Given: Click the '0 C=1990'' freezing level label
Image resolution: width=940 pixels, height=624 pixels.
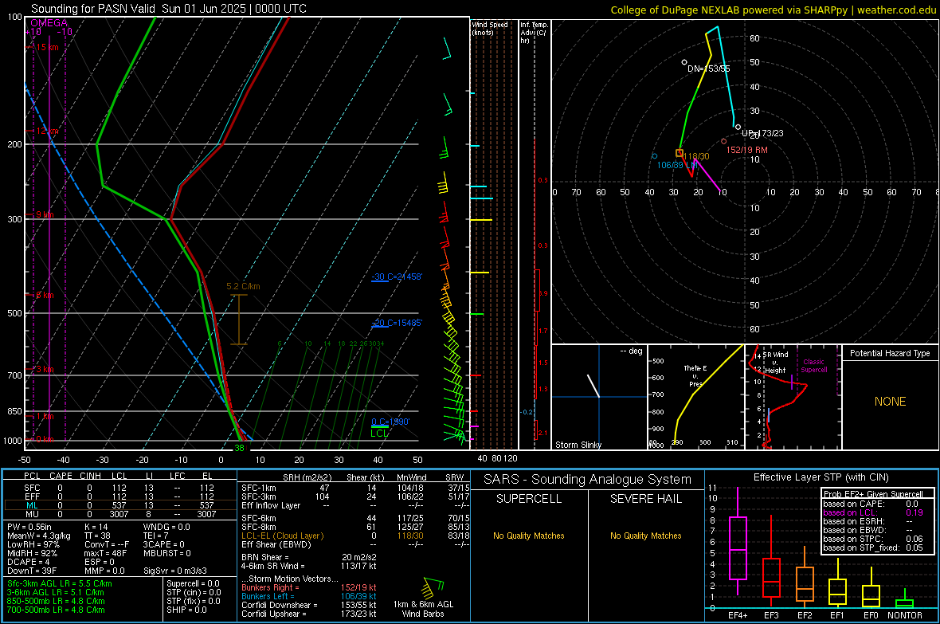Looking at the screenshot, I should [390, 422].
